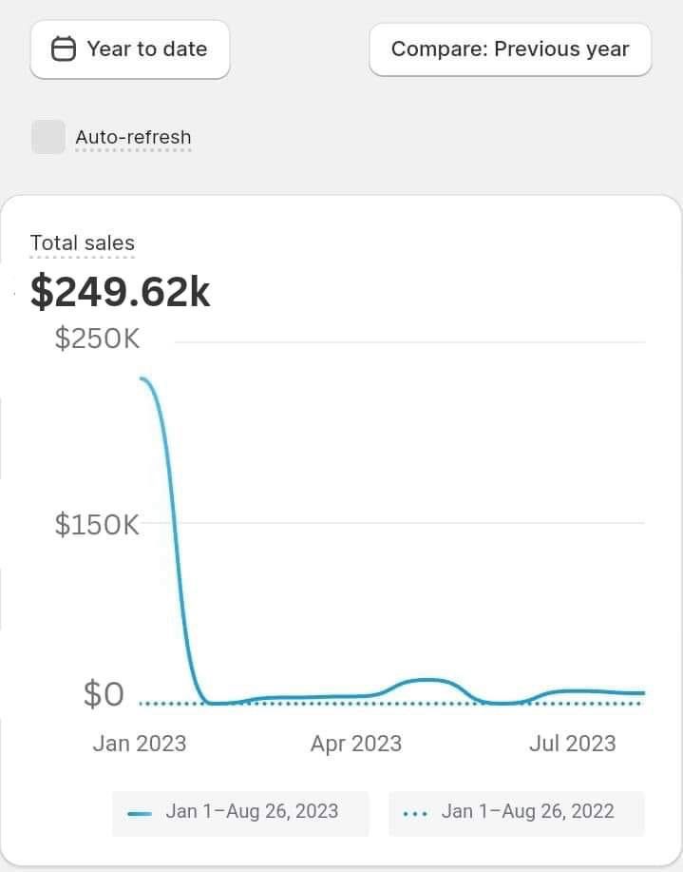Select the Apr 2023 x-axis label
This screenshot has height=872, width=683.
coord(356,744)
